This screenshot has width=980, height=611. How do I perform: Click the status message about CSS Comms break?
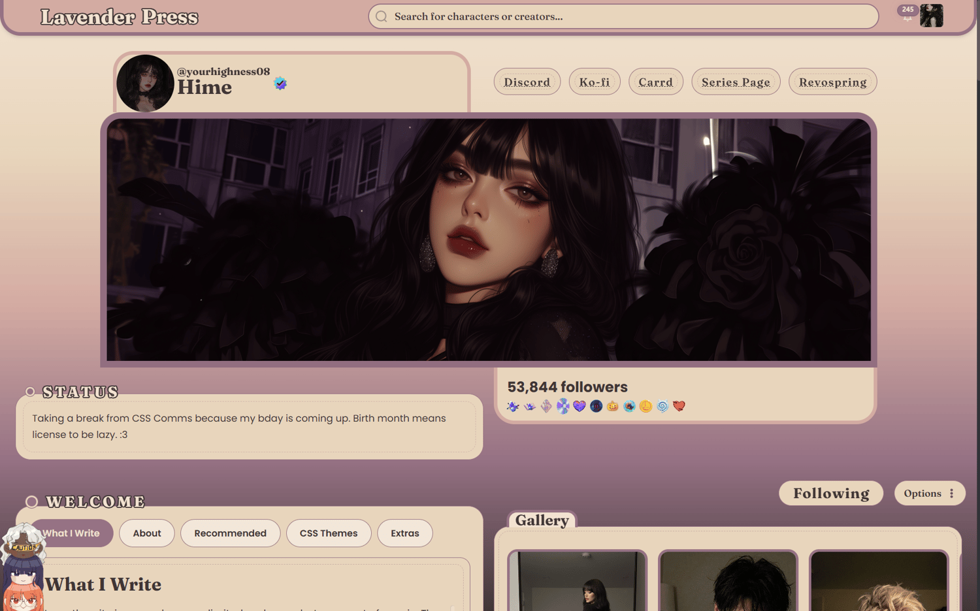pyautogui.click(x=239, y=426)
